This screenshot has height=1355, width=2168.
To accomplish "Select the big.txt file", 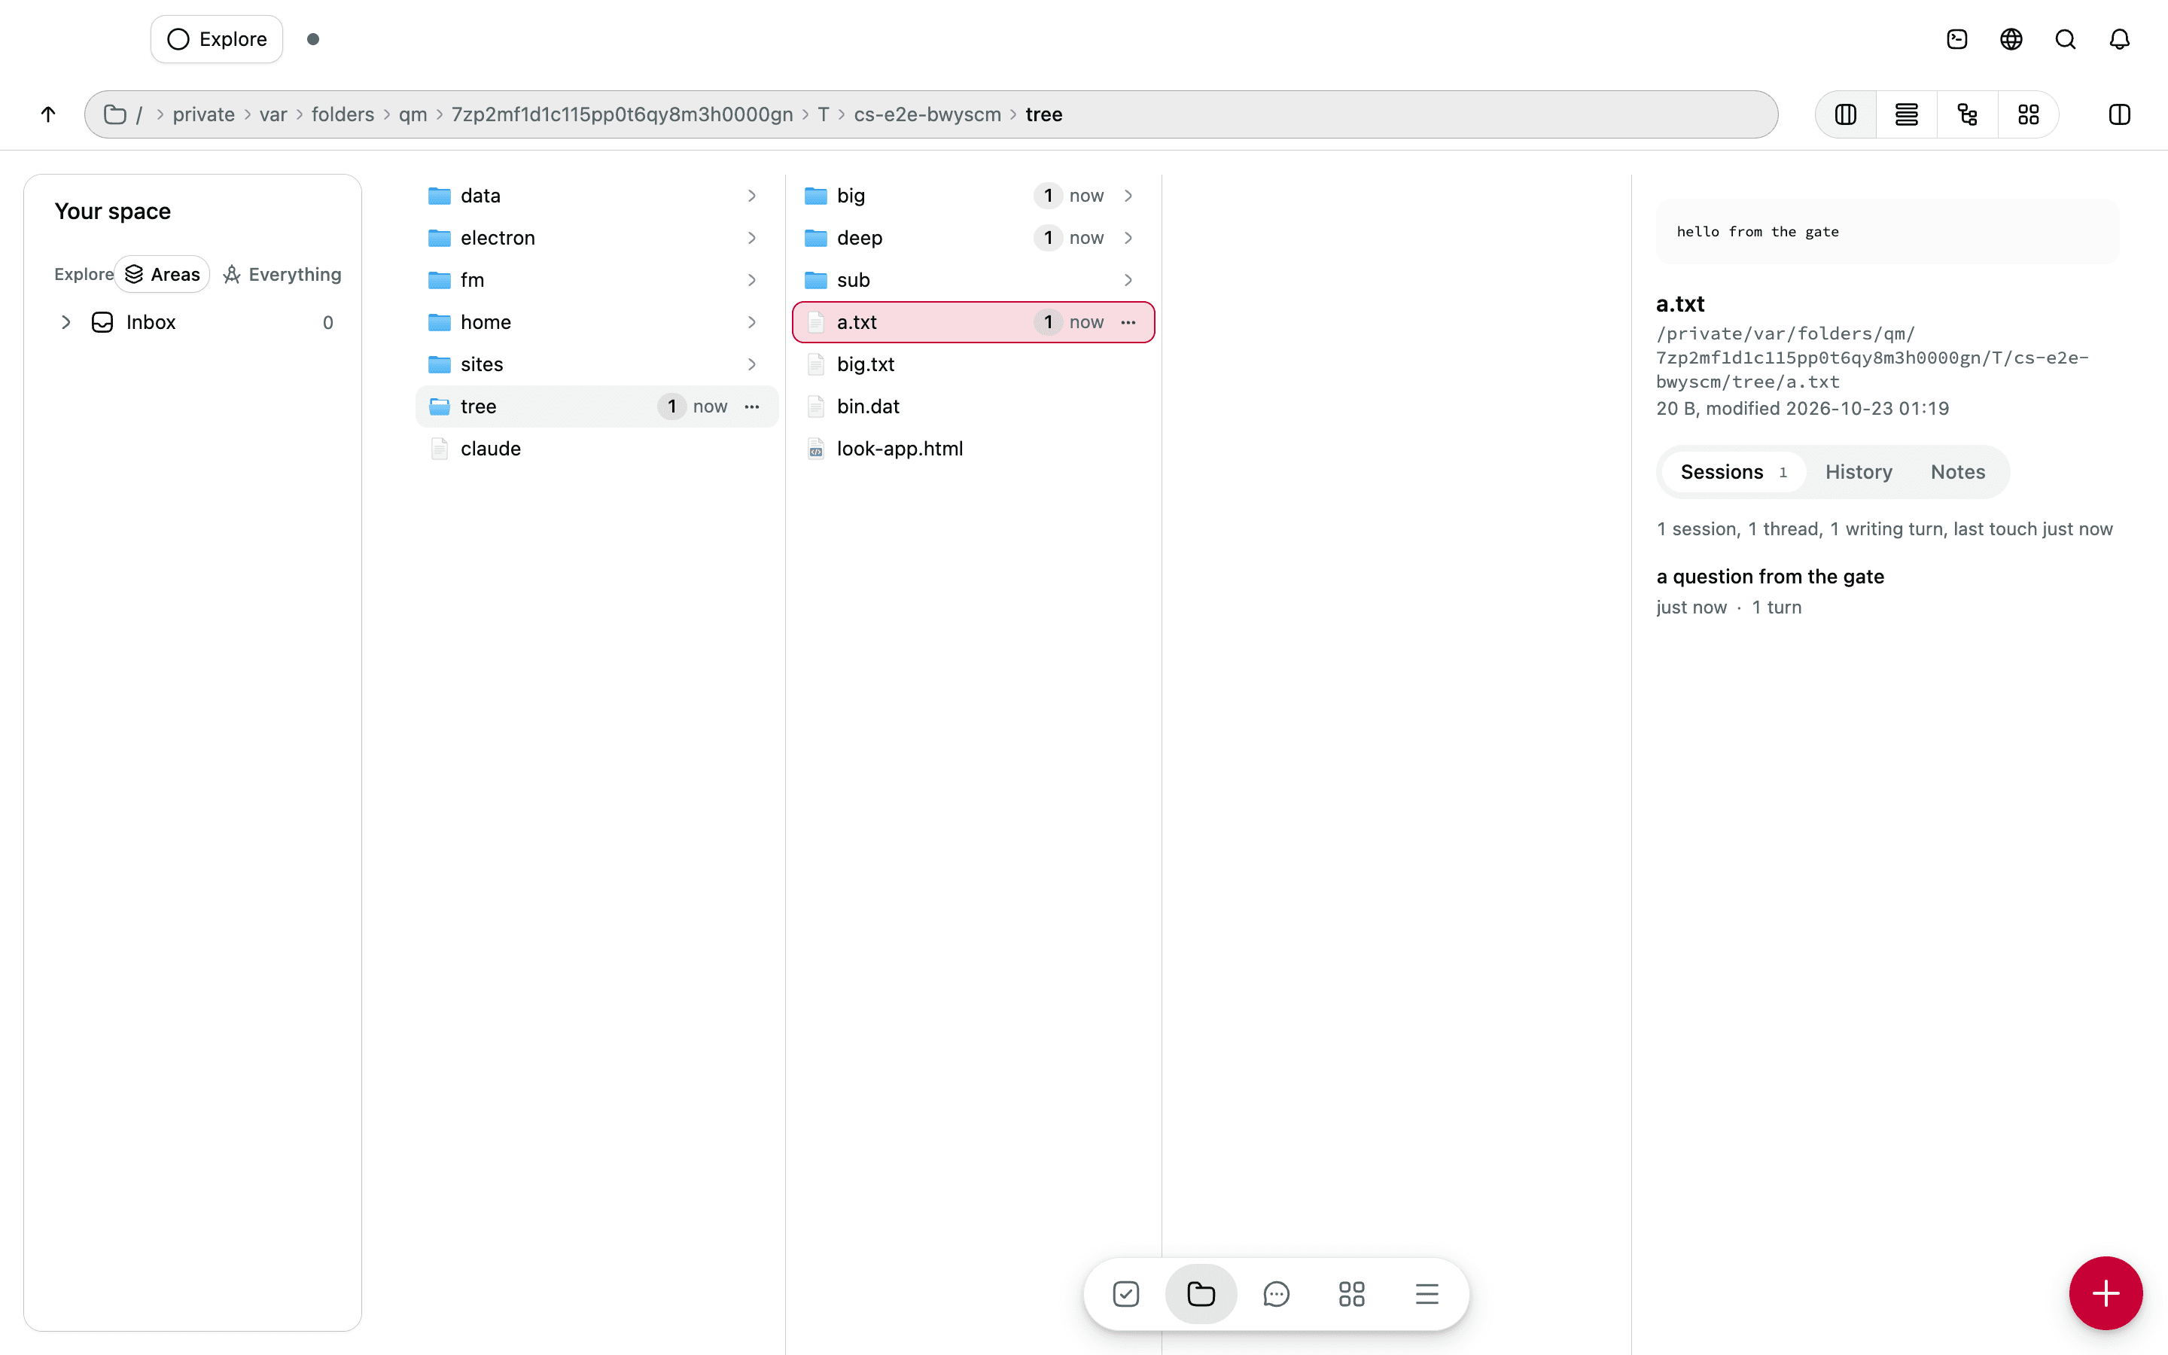I will (x=973, y=364).
